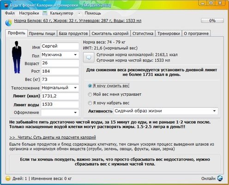Click the smiley face icon in status bar
The image size is (229, 185).
click(8, 179)
